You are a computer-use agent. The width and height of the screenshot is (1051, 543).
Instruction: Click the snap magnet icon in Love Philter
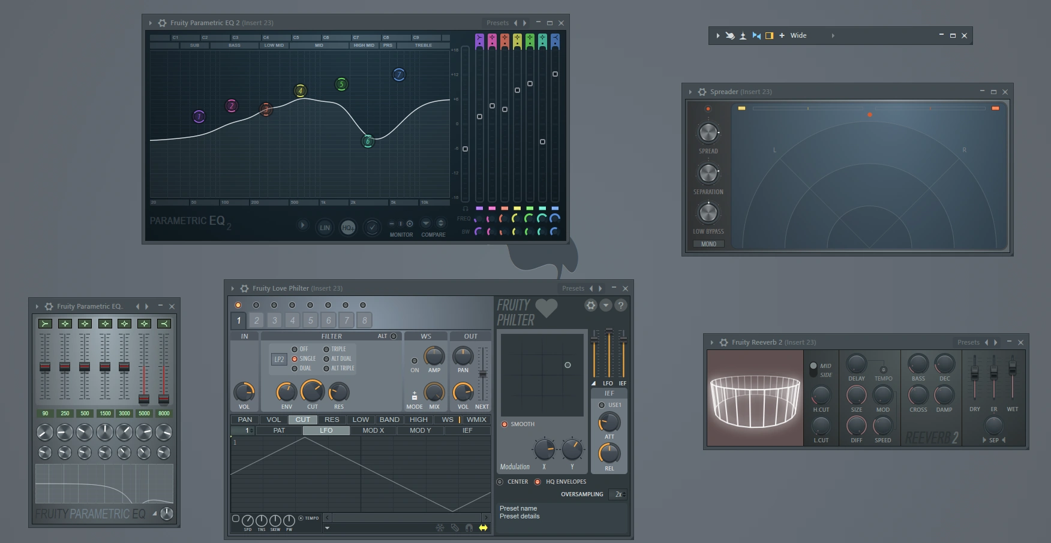pyautogui.click(x=469, y=527)
